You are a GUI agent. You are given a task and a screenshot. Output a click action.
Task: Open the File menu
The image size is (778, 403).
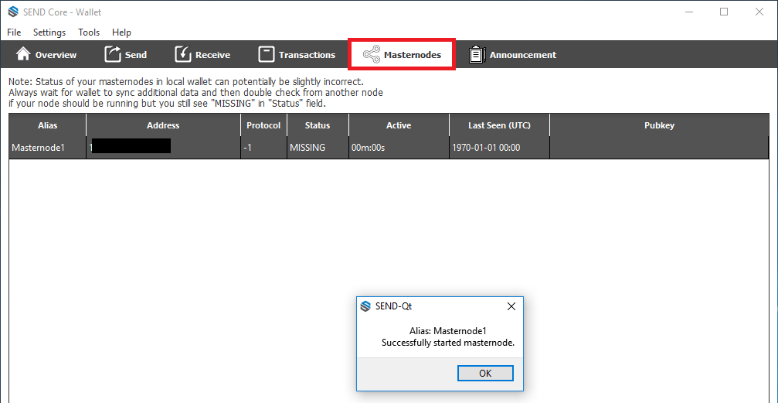pos(14,32)
